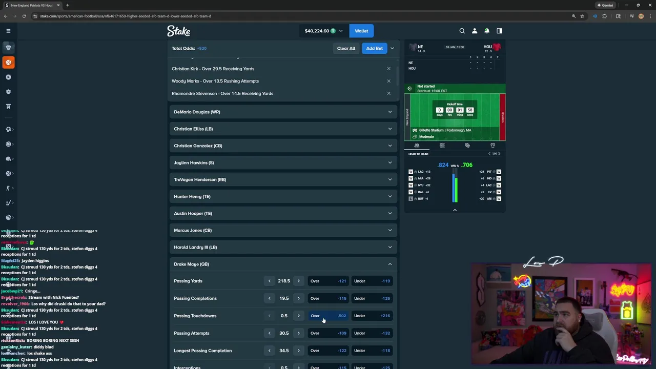Open the basketball sport category
This screenshot has height=369, width=656.
[8, 173]
